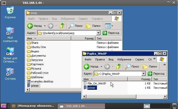Click horizontal scrollbar thumb in Papka_WinXP window
Image resolution: width=178 pixels, height=109 pixels.
click(x=111, y=97)
